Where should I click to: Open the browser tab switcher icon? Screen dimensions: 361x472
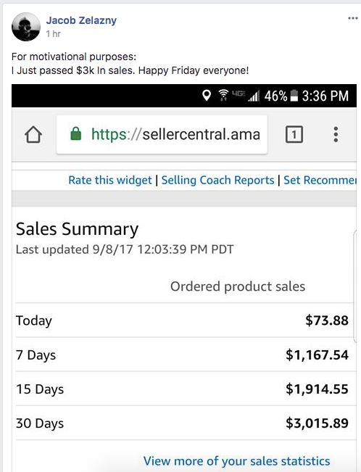[294, 134]
